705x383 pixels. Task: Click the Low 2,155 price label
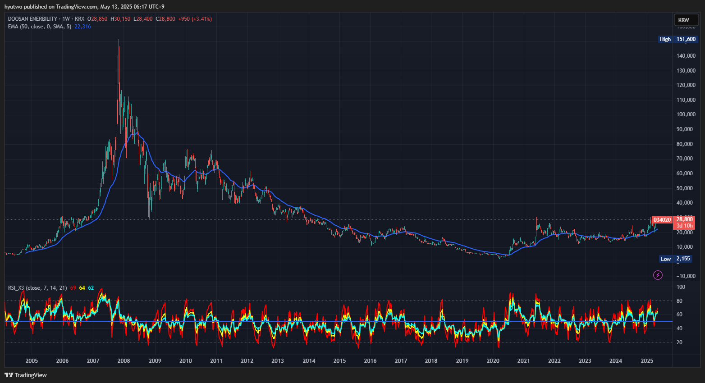tap(675, 259)
